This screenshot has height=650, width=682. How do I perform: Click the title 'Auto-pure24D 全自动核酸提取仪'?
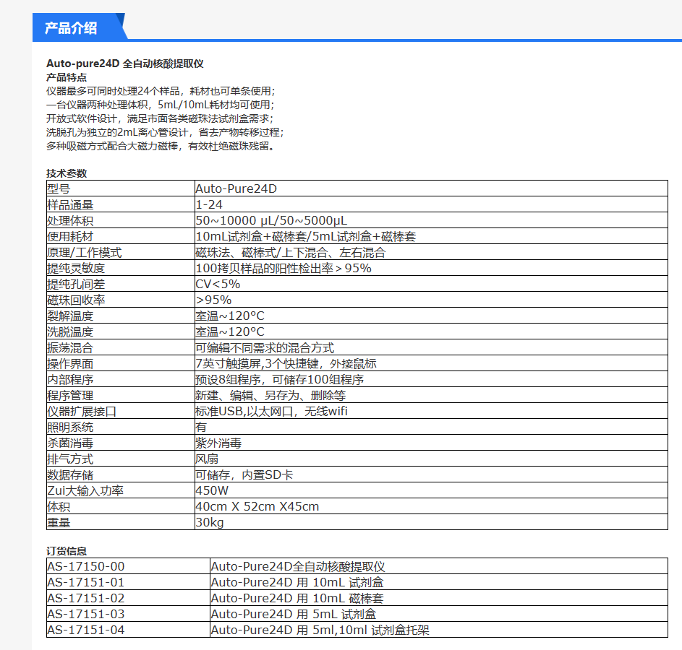(x=125, y=64)
